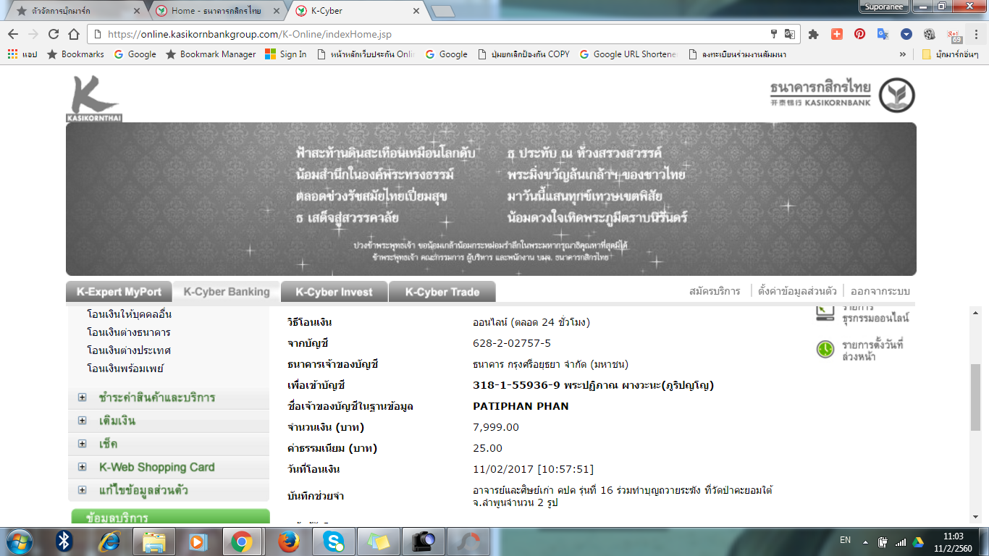Open the Chrome three-dot menu
This screenshot has width=989, height=556.
click(976, 34)
